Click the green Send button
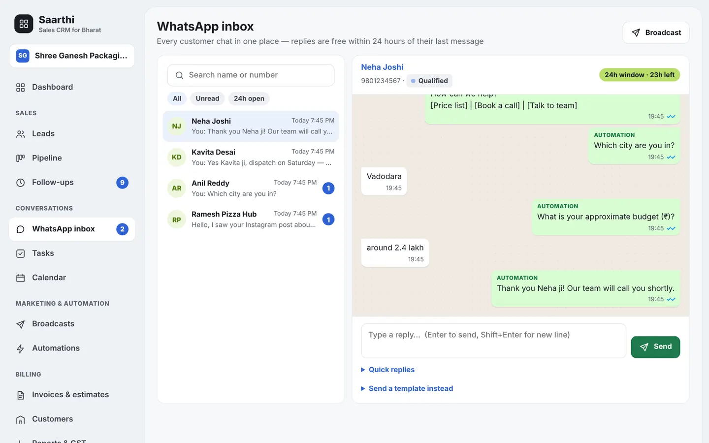 [x=655, y=347]
